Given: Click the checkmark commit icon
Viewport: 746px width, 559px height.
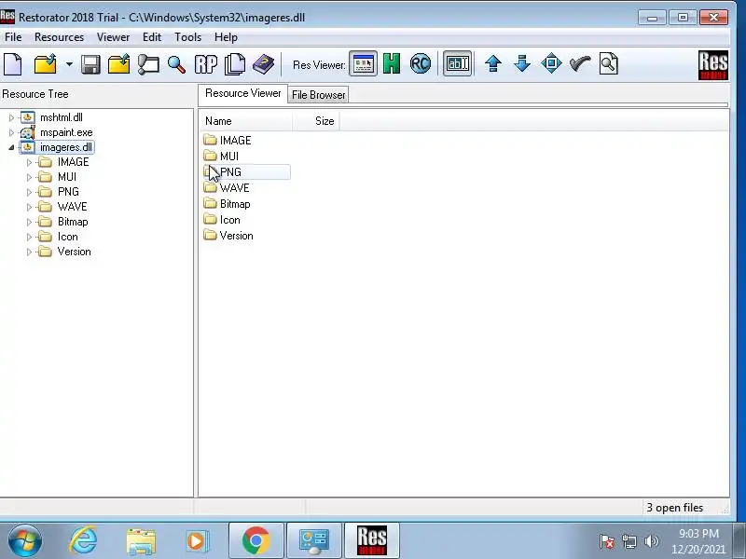Looking at the screenshot, I should coord(580,63).
